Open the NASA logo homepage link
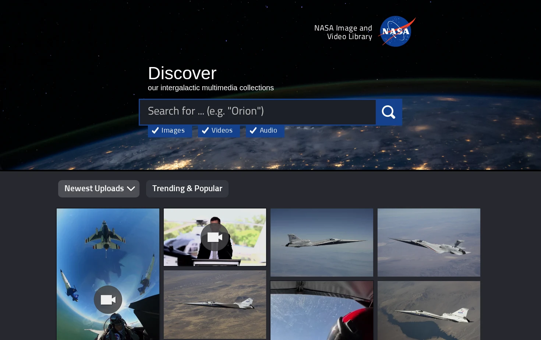 pos(397,31)
